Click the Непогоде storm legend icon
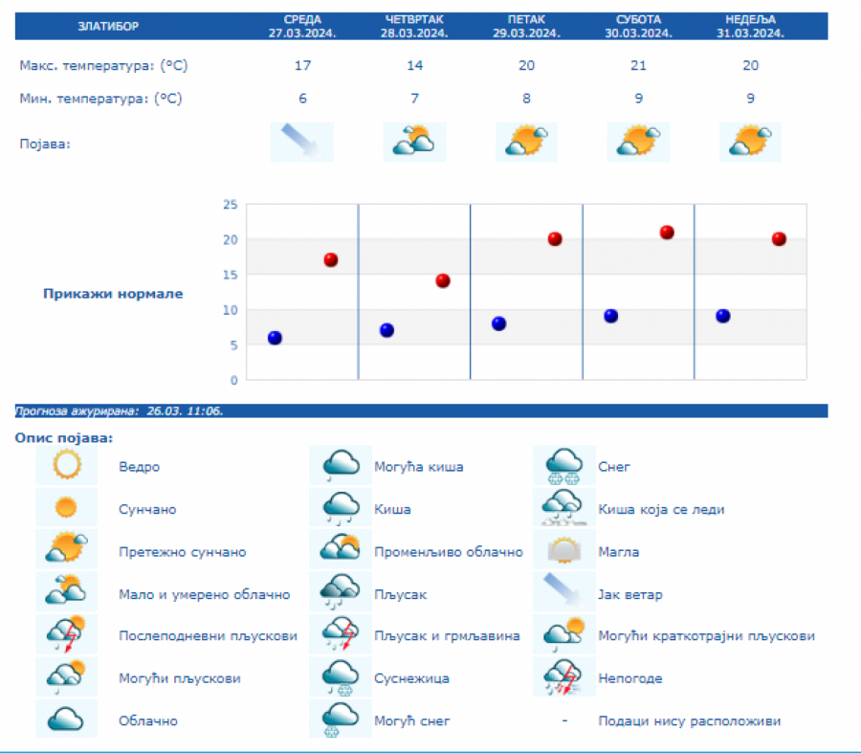861x753 pixels. tap(563, 677)
